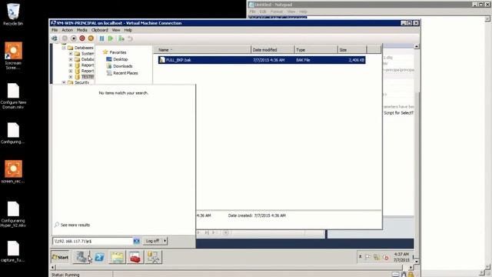Click Favorites in the navigation pane
The height and width of the screenshot is (277, 492).
pos(115,52)
